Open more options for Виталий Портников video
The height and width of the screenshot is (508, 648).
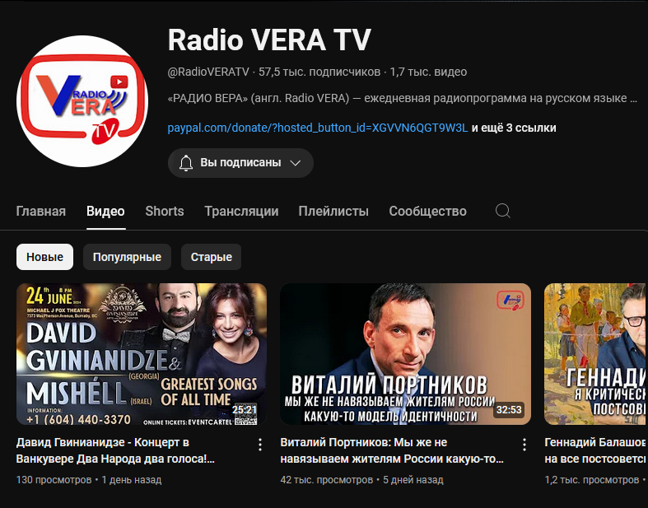pyautogui.click(x=524, y=445)
